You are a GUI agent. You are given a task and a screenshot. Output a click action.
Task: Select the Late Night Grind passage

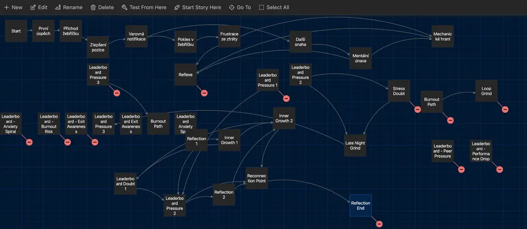[x=355, y=145]
